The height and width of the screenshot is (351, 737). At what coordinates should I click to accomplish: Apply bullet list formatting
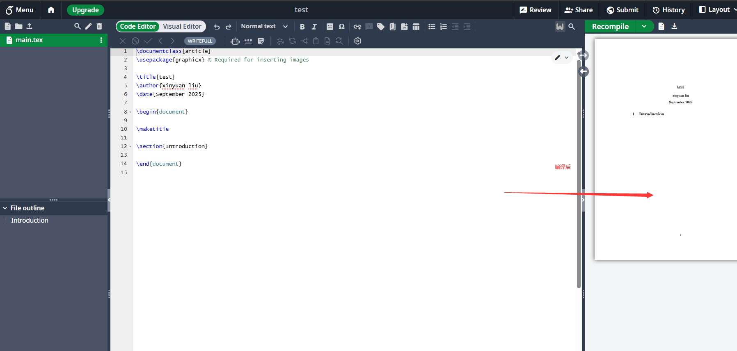(432, 27)
